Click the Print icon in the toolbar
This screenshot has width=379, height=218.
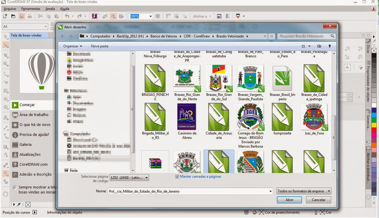[29, 16]
